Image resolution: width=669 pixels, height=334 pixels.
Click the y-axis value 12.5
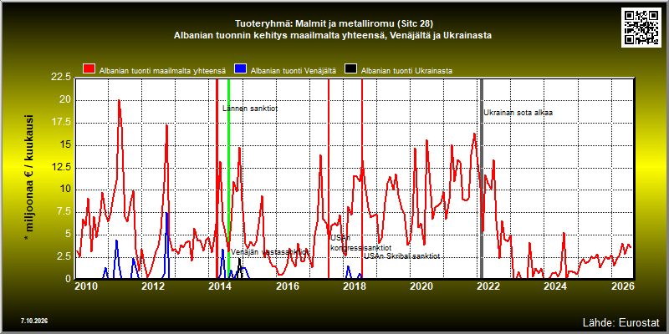62,167
